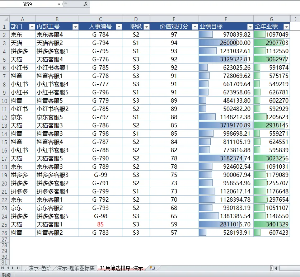Screen dimensions: 300x277
Task: Select column A header
Action: 22,19
